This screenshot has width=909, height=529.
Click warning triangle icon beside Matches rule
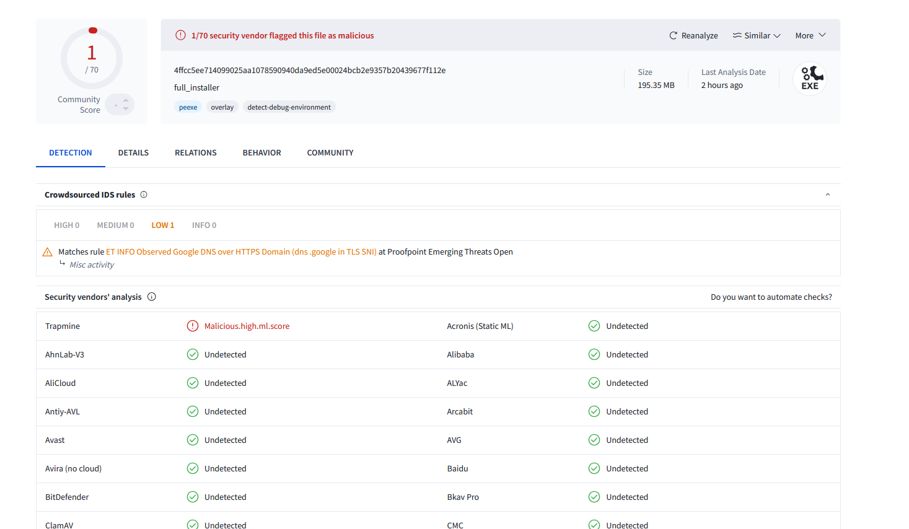click(x=47, y=252)
